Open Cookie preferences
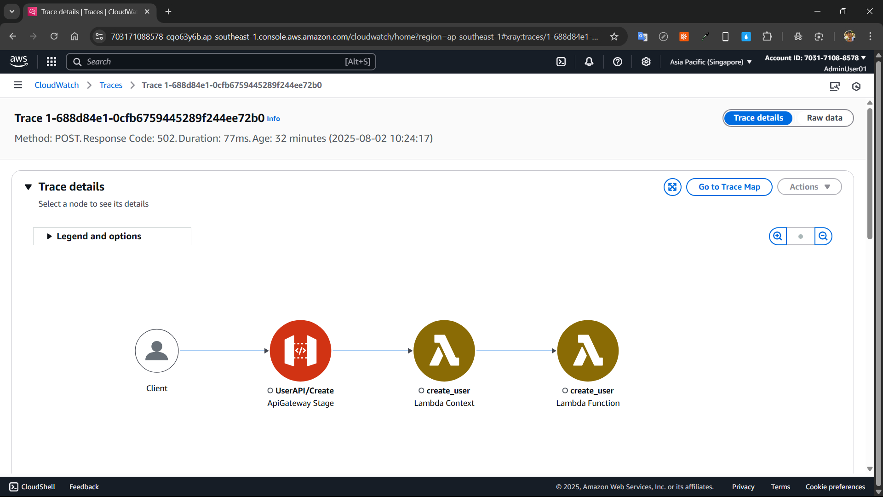 (x=835, y=487)
